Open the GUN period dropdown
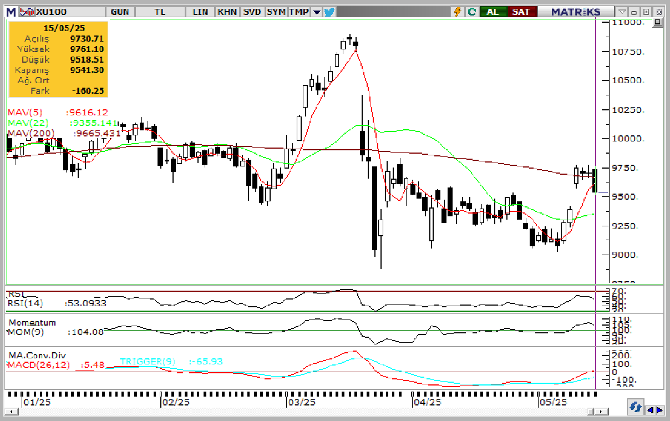The width and height of the screenshot is (670, 421). (x=120, y=12)
